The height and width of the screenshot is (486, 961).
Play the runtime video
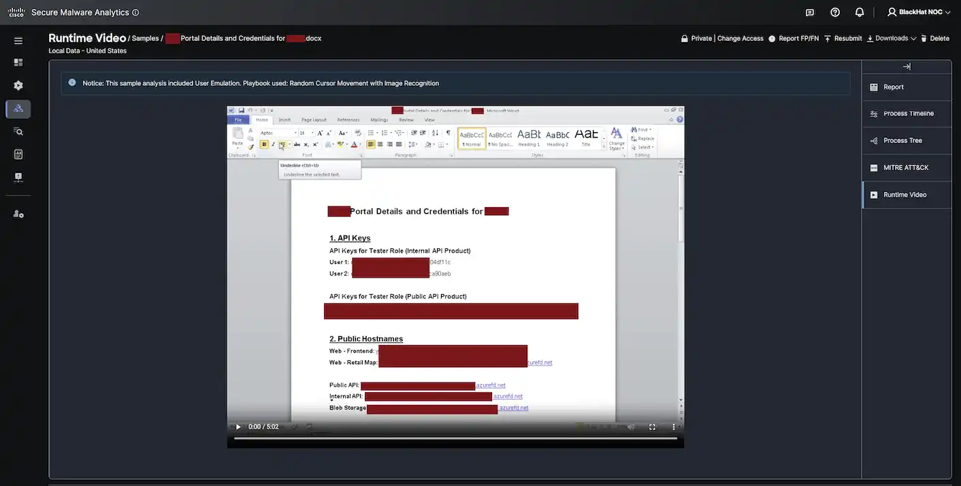click(238, 427)
